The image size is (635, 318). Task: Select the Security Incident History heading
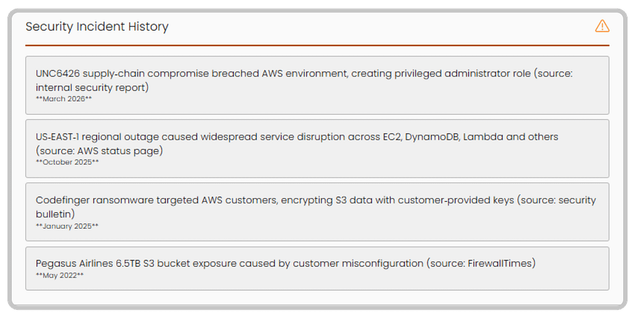[97, 27]
